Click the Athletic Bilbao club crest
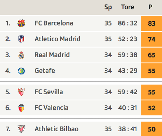This screenshot has height=136, width=162. click(21, 129)
